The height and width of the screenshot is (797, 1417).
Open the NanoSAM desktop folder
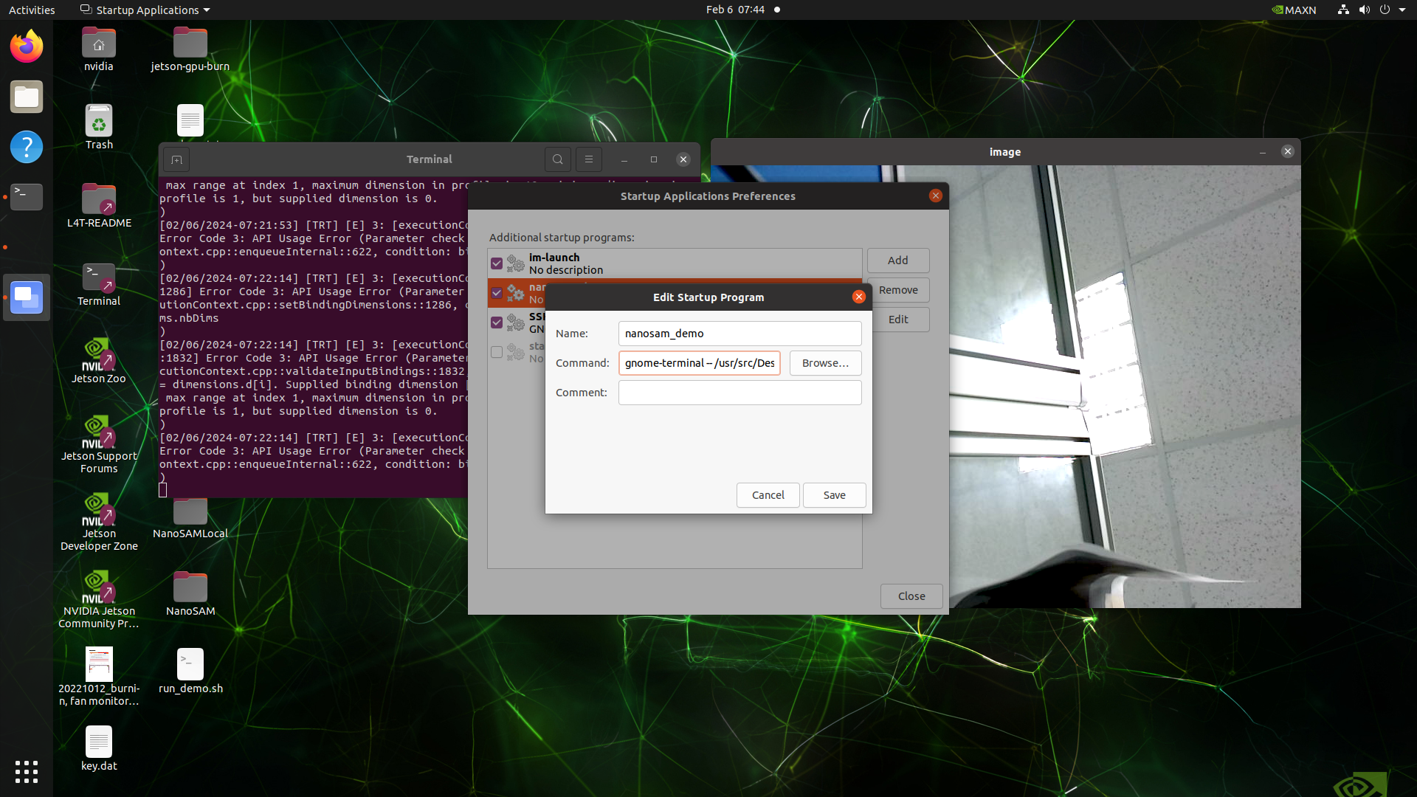(x=190, y=588)
